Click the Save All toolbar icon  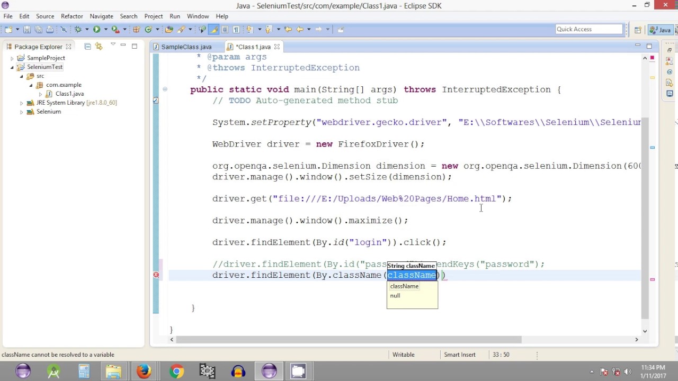point(38,30)
